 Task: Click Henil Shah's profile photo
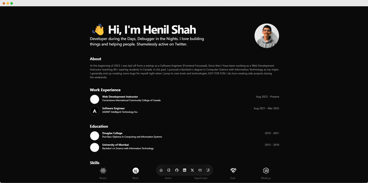266,36
